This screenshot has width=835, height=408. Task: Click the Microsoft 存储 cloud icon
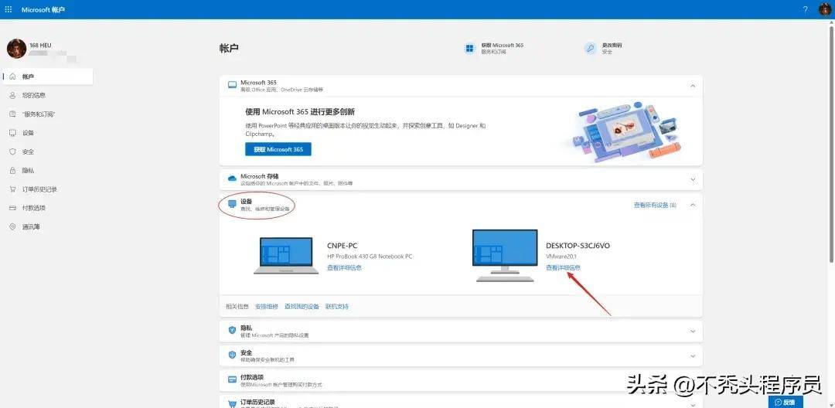pyautogui.click(x=232, y=179)
